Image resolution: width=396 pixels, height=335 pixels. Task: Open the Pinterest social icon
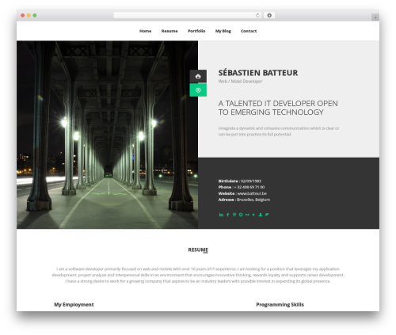point(234,215)
